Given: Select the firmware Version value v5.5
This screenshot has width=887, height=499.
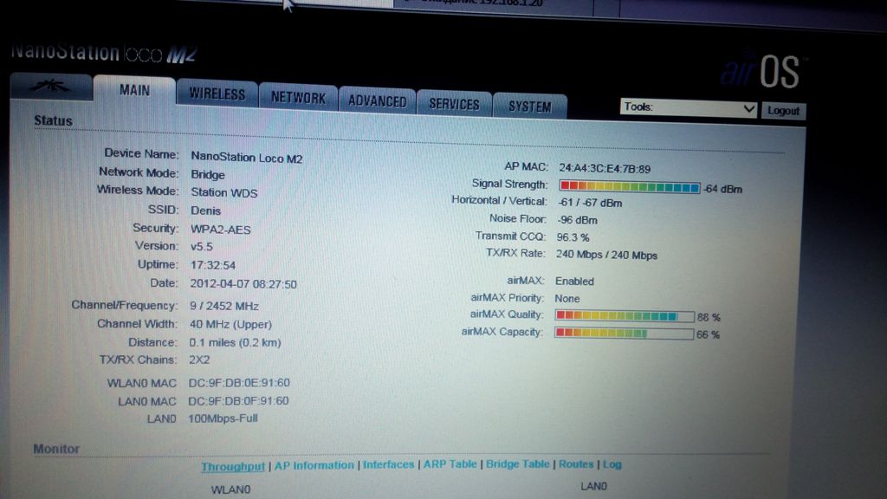Looking at the screenshot, I should 201,247.
